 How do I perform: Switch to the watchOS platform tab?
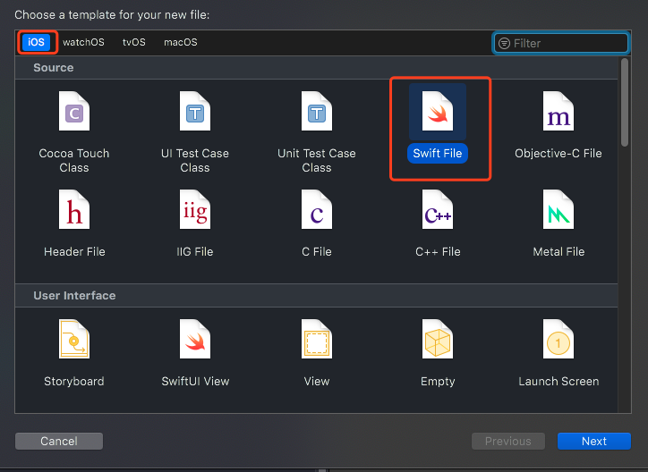[83, 42]
